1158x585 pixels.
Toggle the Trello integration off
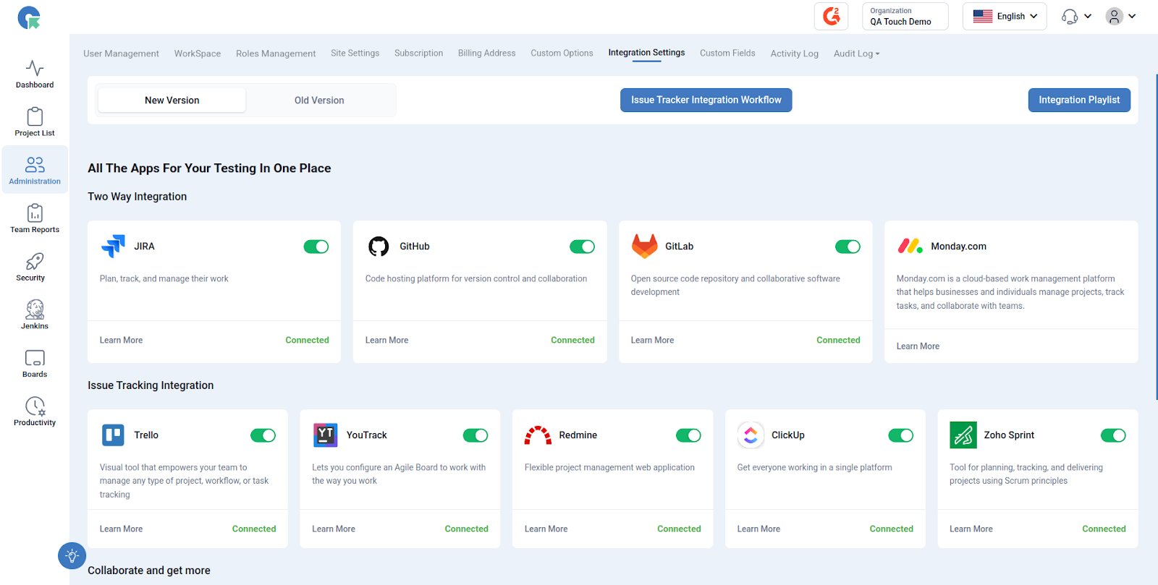[263, 435]
